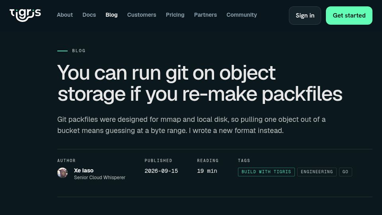
Task: Click the PUBLISHED label
Action: click(x=158, y=160)
